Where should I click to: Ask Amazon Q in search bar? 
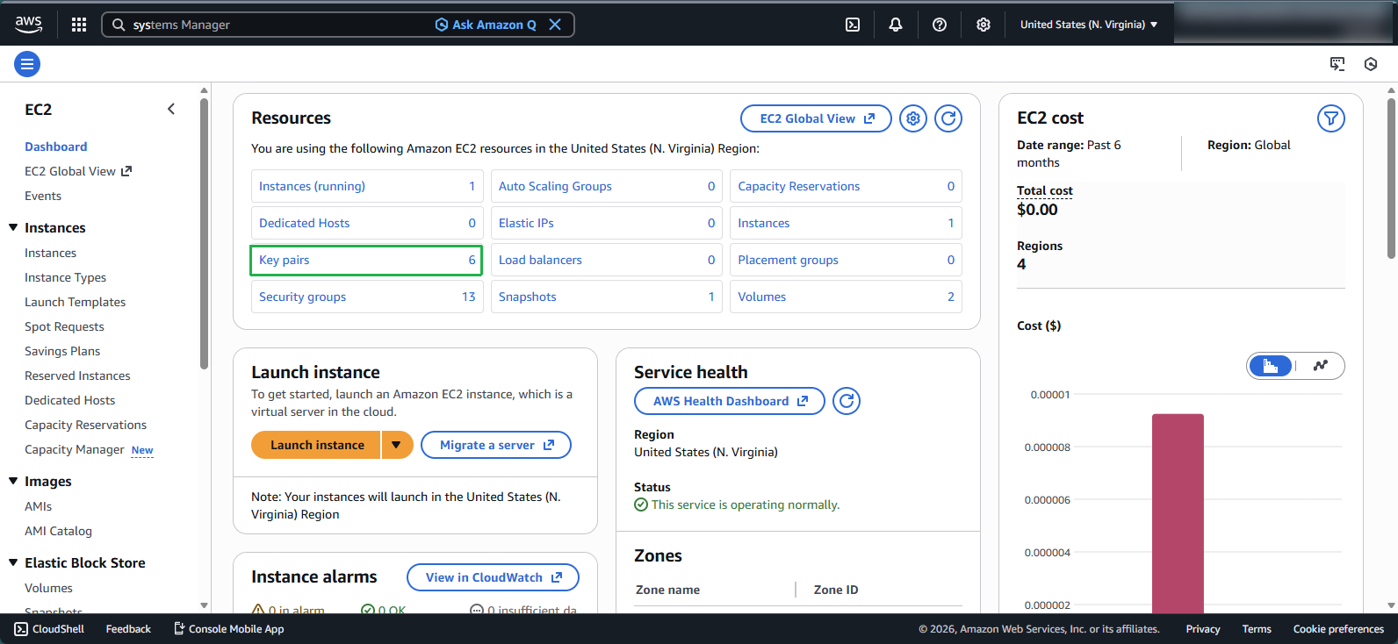486,25
